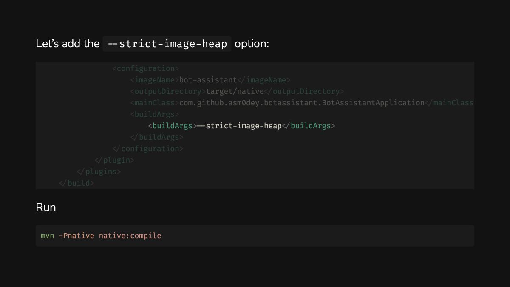The height and width of the screenshot is (287, 510).
Task: Click the -Pnative flag in the command
Action: [x=76, y=236]
